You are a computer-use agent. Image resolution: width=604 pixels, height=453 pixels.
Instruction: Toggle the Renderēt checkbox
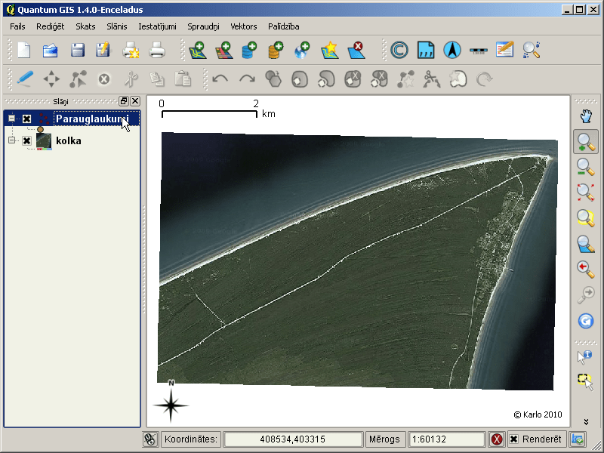click(x=514, y=439)
